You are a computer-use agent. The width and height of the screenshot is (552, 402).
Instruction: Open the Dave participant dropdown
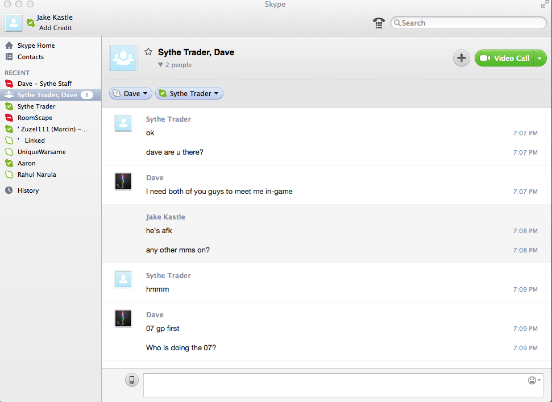131,93
